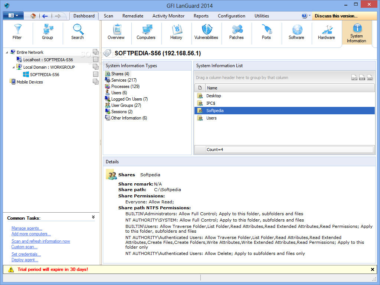Click the tag icon beside SOFTPEDIA-S56 title
Screen dimensions: 380x285
pos(107,53)
